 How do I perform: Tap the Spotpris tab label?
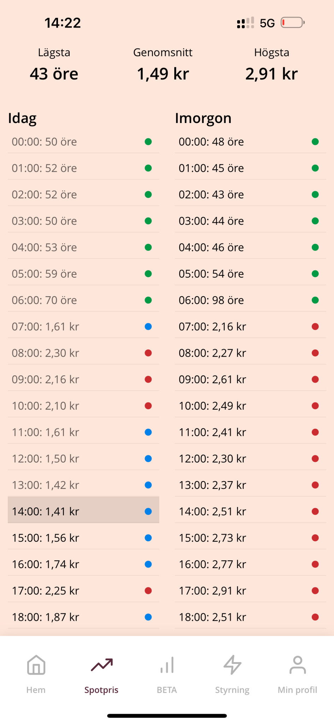(x=101, y=690)
